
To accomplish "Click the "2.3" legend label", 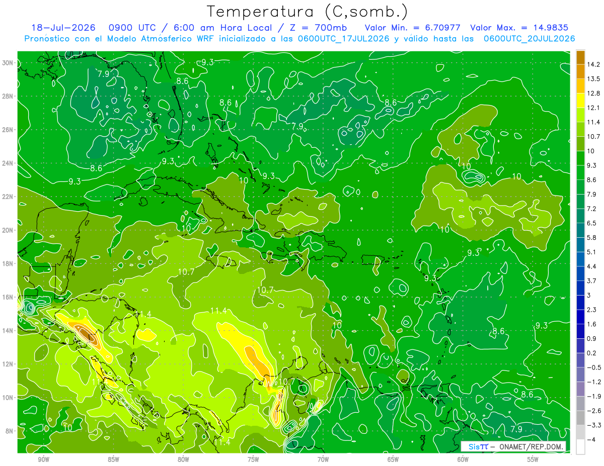I will click(x=592, y=310).
